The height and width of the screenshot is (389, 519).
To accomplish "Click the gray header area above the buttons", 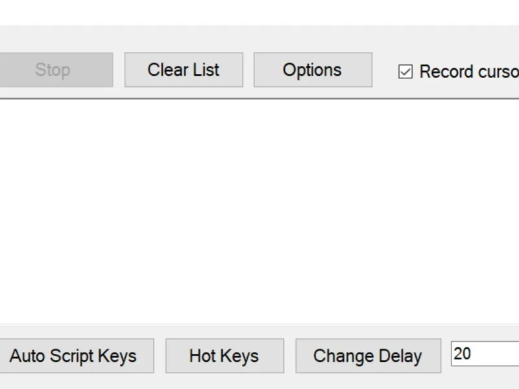I will click(259, 38).
